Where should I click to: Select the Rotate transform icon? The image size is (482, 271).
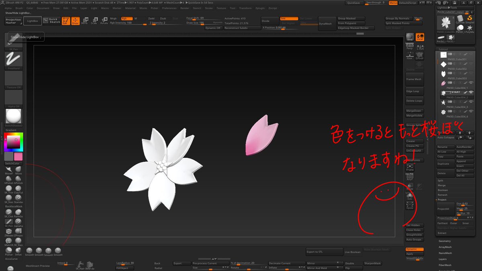(104, 21)
